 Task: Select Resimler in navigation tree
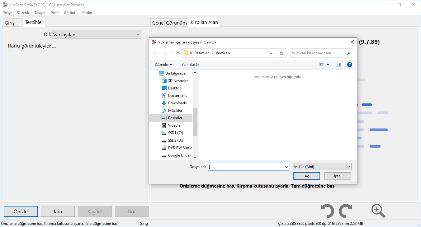tap(175, 118)
